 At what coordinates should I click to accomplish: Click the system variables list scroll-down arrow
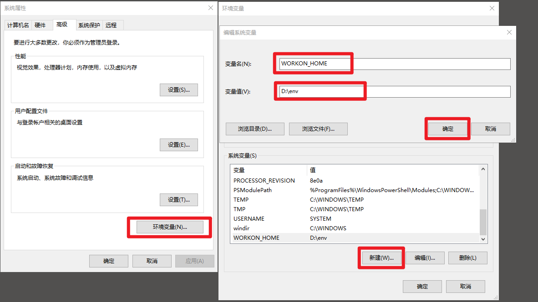pos(483,239)
